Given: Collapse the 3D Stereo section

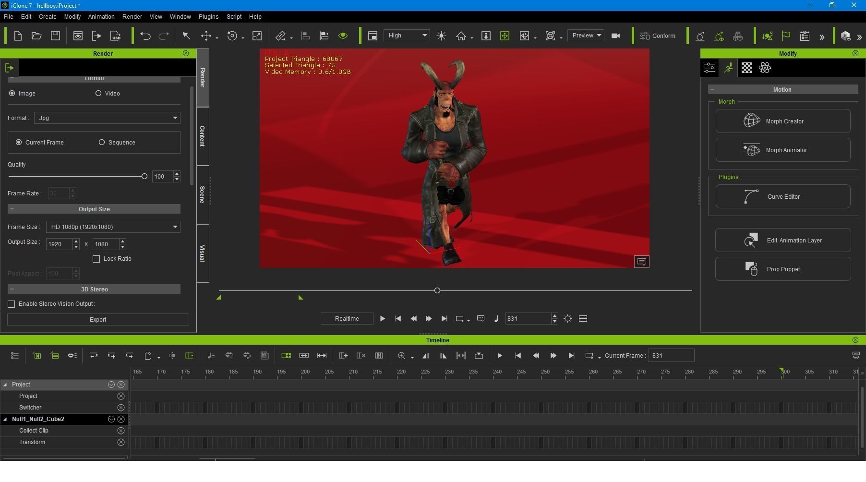Looking at the screenshot, I should (12, 289).
